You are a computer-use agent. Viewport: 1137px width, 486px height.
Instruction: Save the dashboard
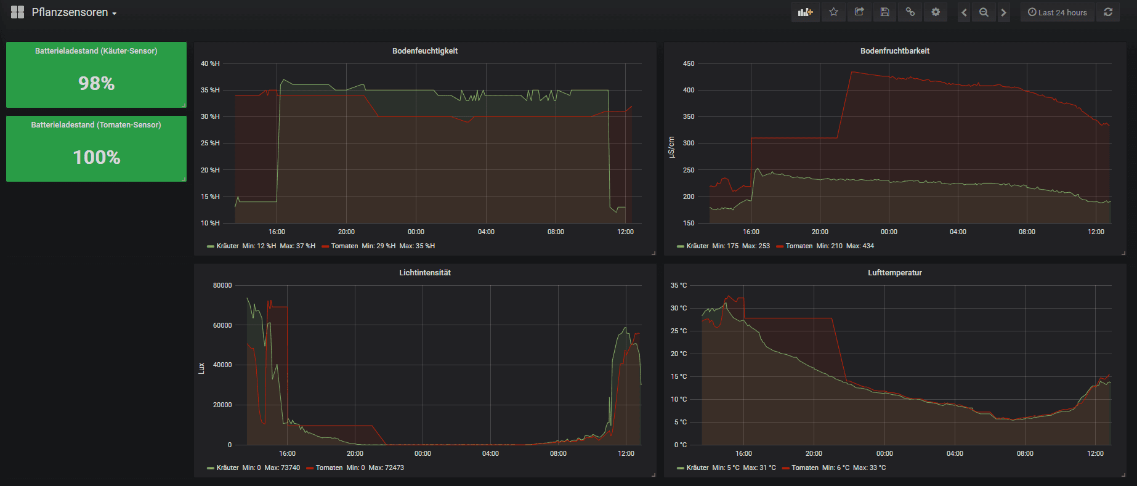point(884,12)
